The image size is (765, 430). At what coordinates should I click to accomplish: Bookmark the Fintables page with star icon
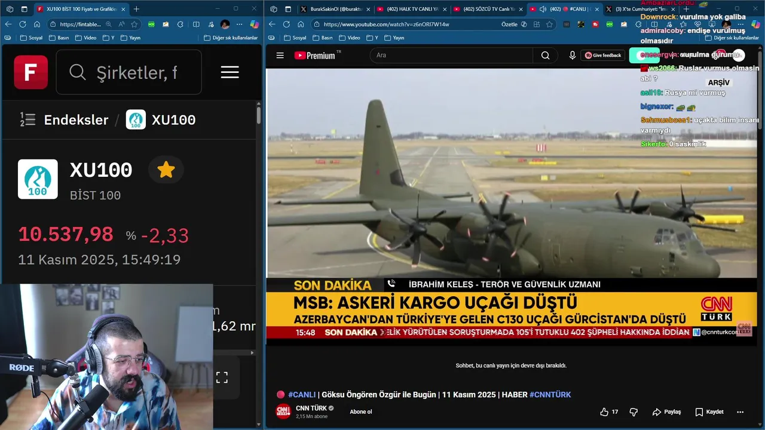click(134, 24)
